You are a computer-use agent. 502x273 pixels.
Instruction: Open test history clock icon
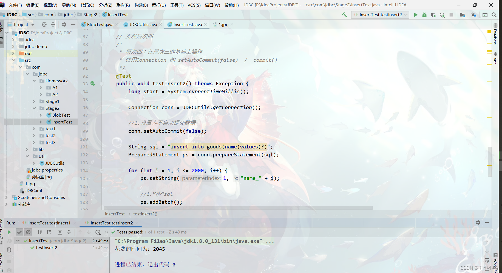98,232
